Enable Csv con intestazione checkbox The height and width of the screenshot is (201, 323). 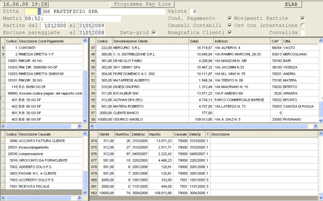pos(303,25)
